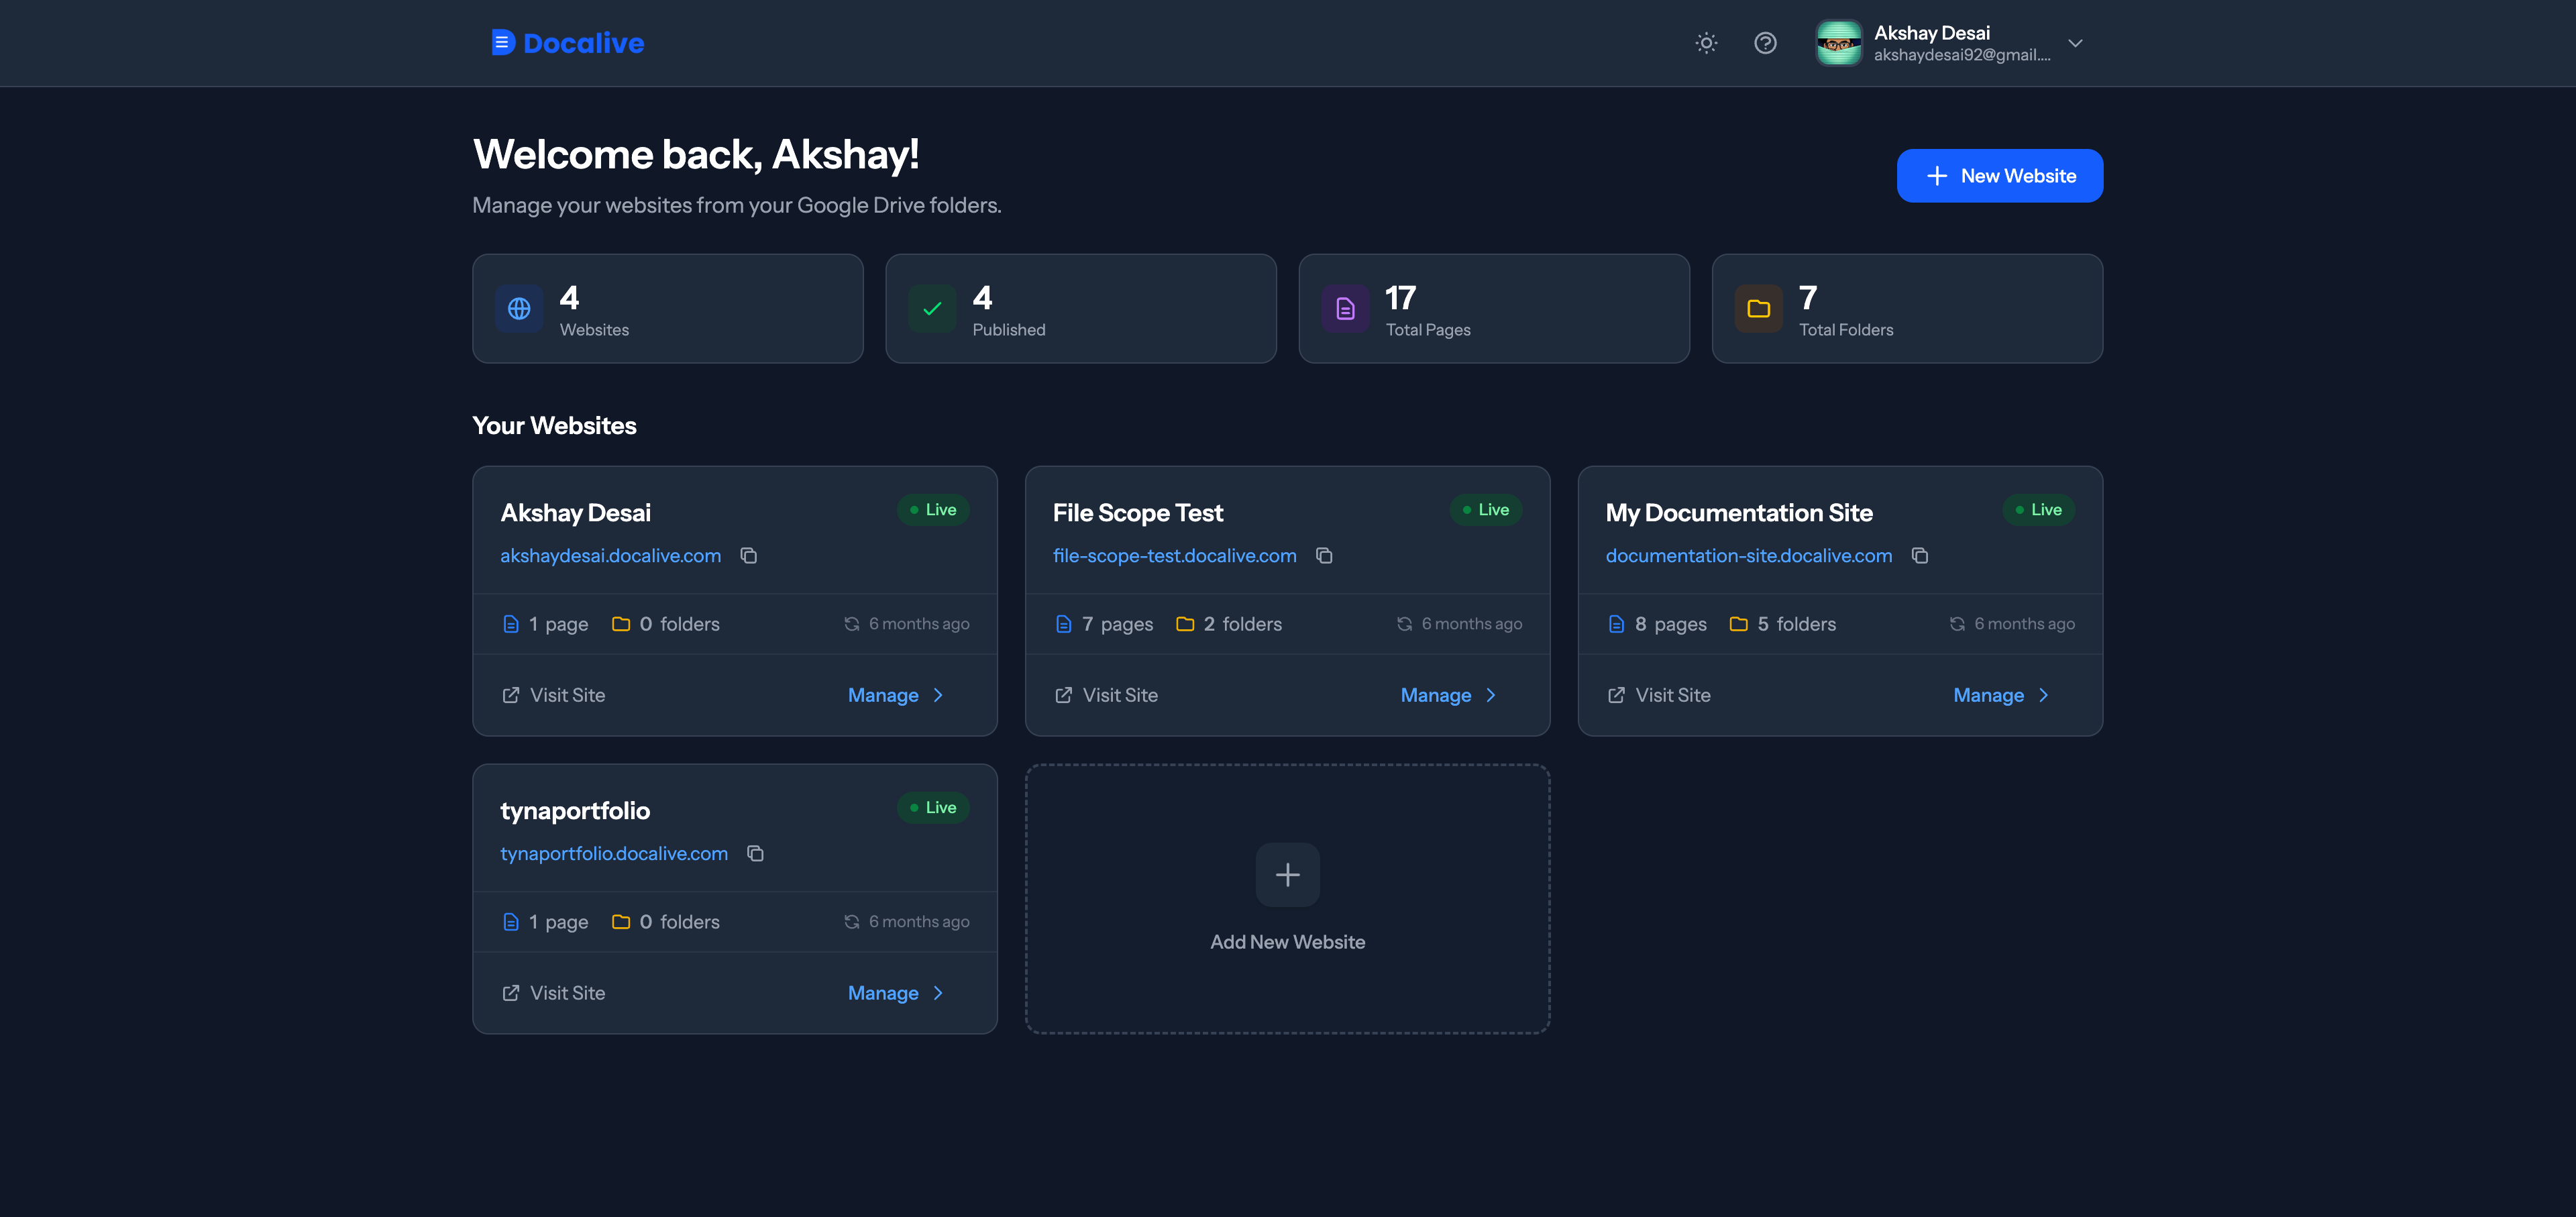Open tynaportfolio.docalive.com link

613,854
